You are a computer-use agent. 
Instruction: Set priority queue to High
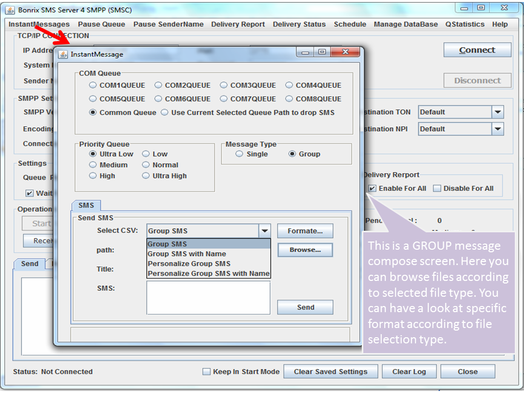pyautogui.click(x=93, y=176)
